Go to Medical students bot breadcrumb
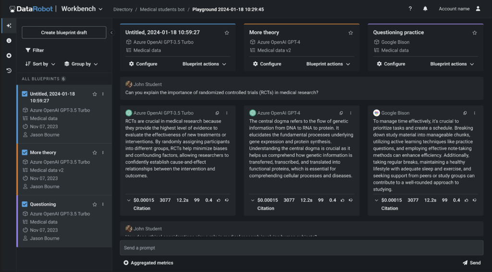The height and width of the screenshot is (272, 492). click(162, 10)
